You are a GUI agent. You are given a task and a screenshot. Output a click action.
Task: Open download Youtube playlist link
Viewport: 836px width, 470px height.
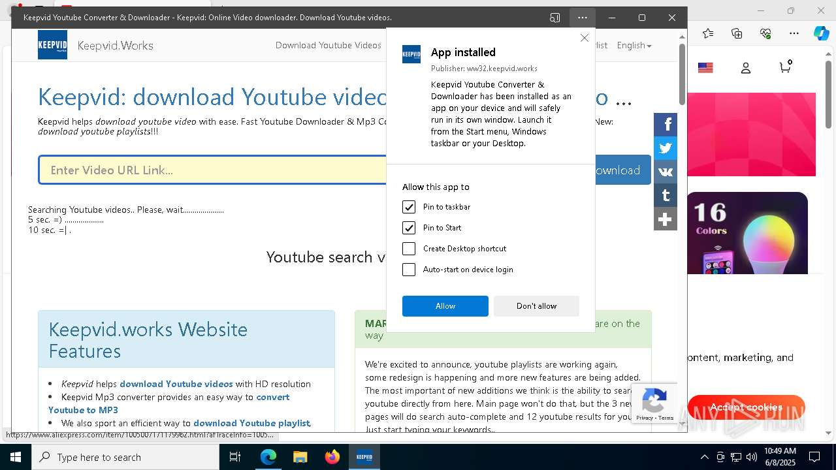pyautogui.click(x=251, y=423)
